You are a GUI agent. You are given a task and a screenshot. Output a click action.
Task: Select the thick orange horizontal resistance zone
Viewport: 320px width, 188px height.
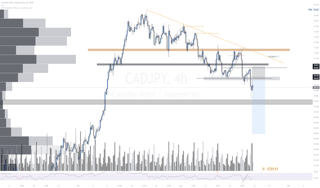click(x=189, y=50)
